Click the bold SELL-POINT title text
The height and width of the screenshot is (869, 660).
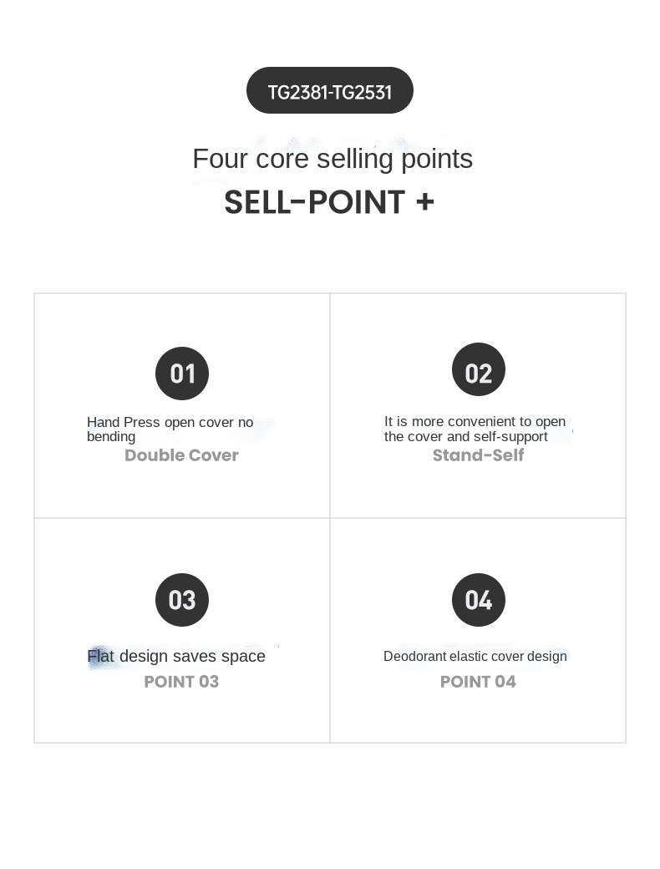pyautogui.click(x=315, y=203)
